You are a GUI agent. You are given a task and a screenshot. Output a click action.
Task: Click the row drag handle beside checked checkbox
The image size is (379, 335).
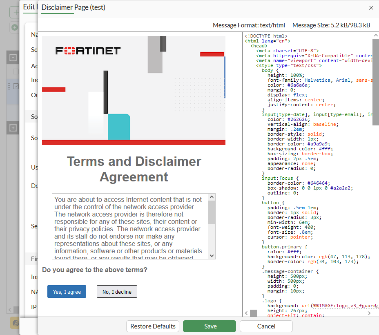click(9, 86)
